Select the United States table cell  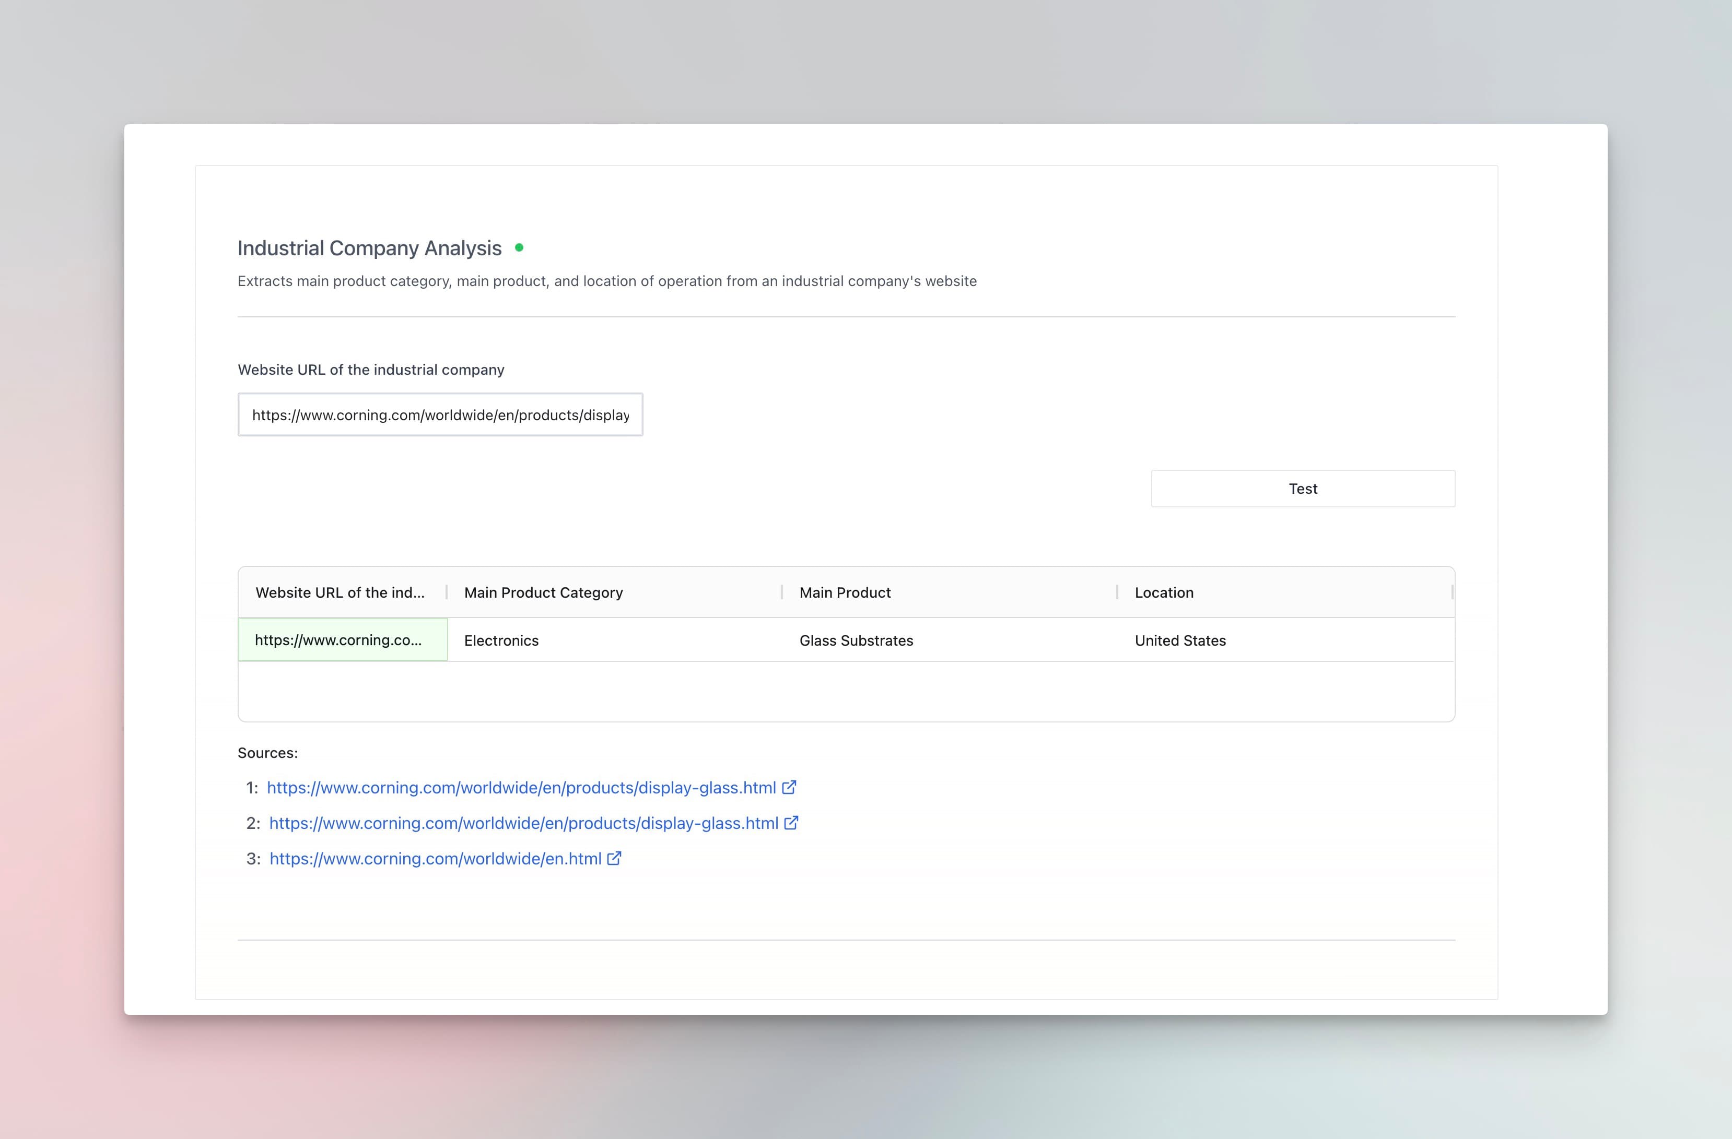(1180, 641)
